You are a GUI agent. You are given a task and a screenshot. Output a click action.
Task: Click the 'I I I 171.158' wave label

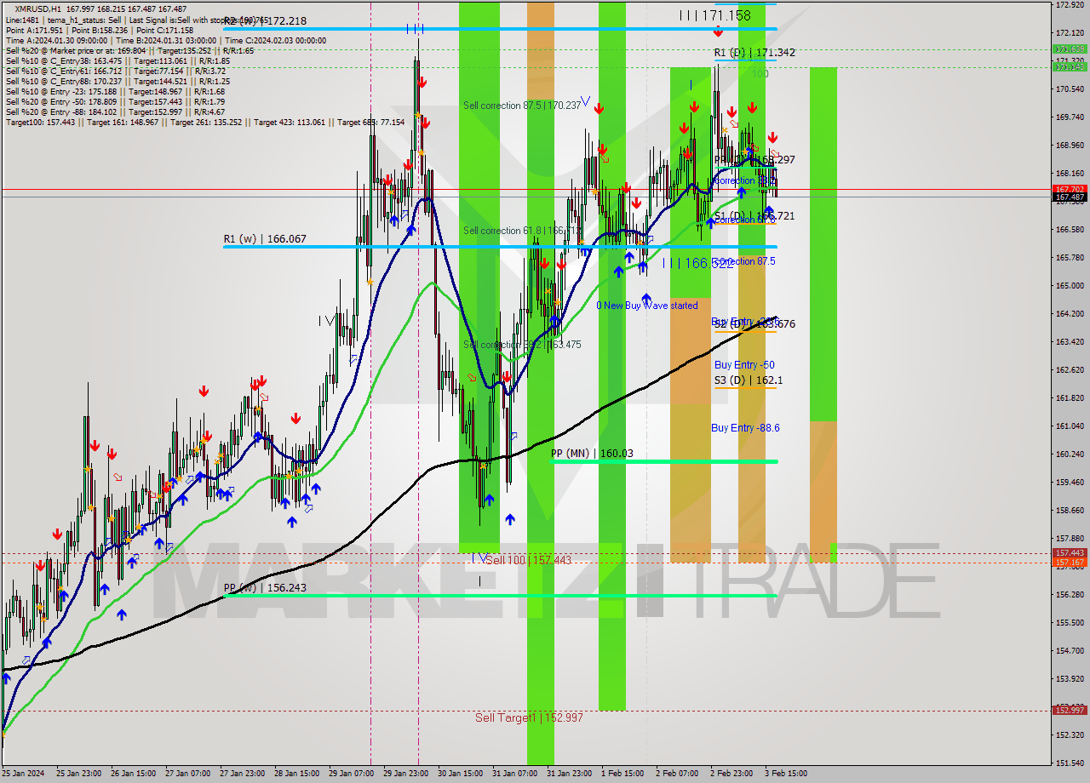pos(715,15)
